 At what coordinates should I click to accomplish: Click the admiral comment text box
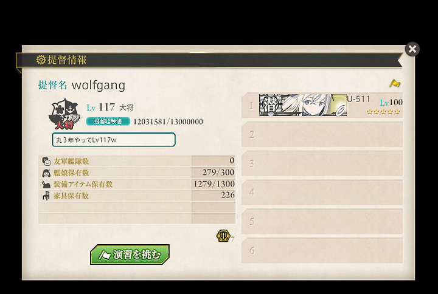coord(114,140)
